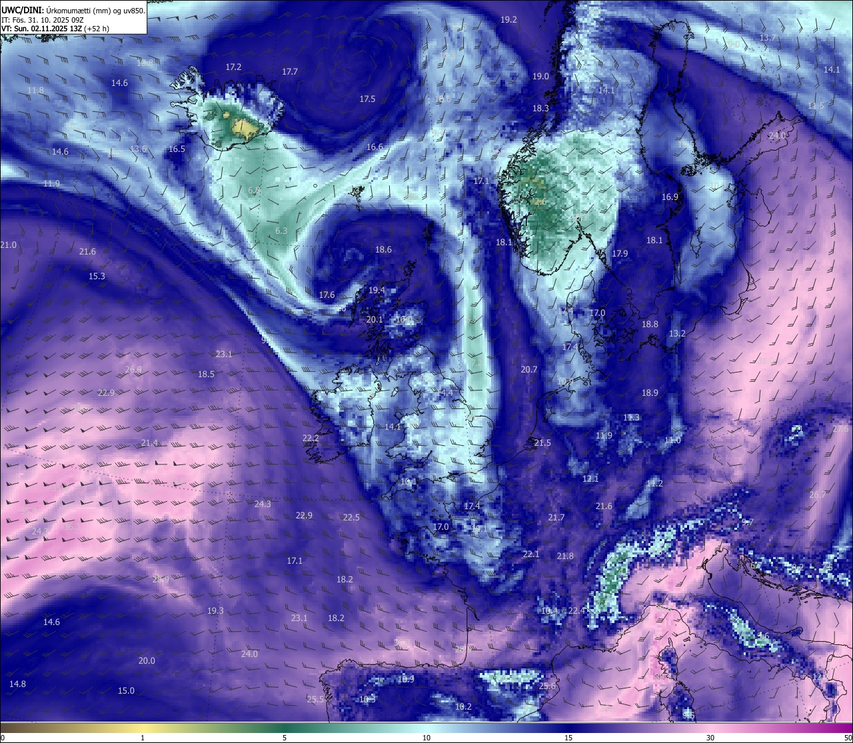This screenshot has height=743, width=853.
Task: Click the 17.9 value near Sweden
Action: pos(620,254)
